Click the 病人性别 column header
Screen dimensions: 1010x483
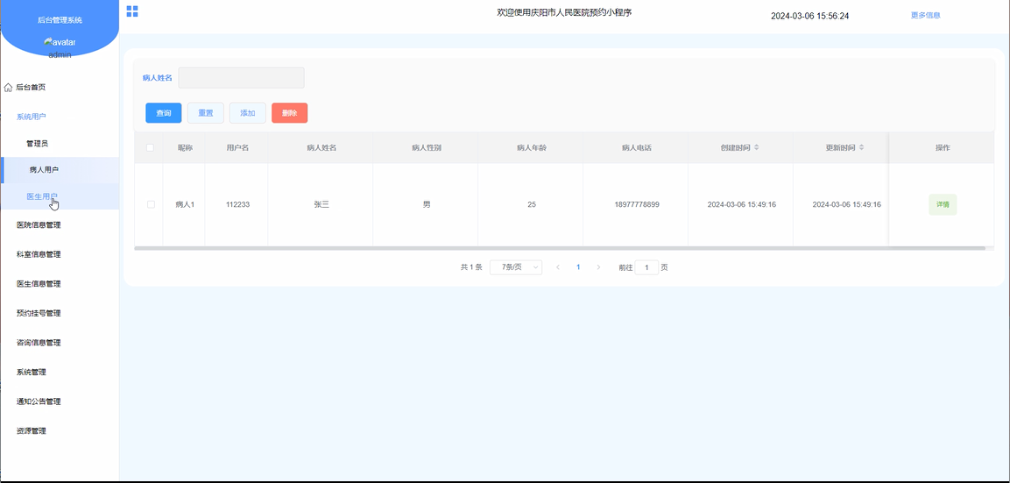click(427, 147)
